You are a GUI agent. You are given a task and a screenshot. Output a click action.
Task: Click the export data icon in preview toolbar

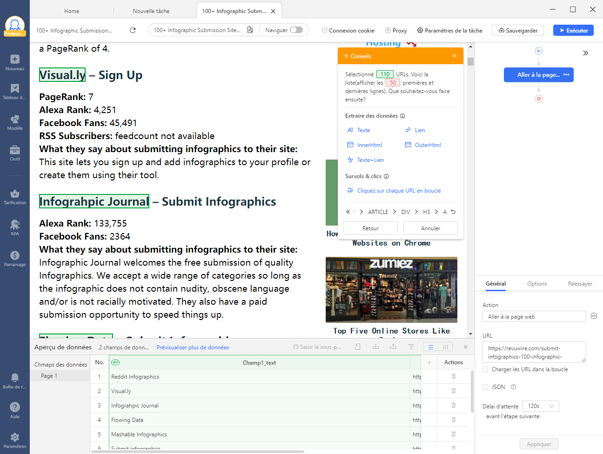click(x=393, y=347)
